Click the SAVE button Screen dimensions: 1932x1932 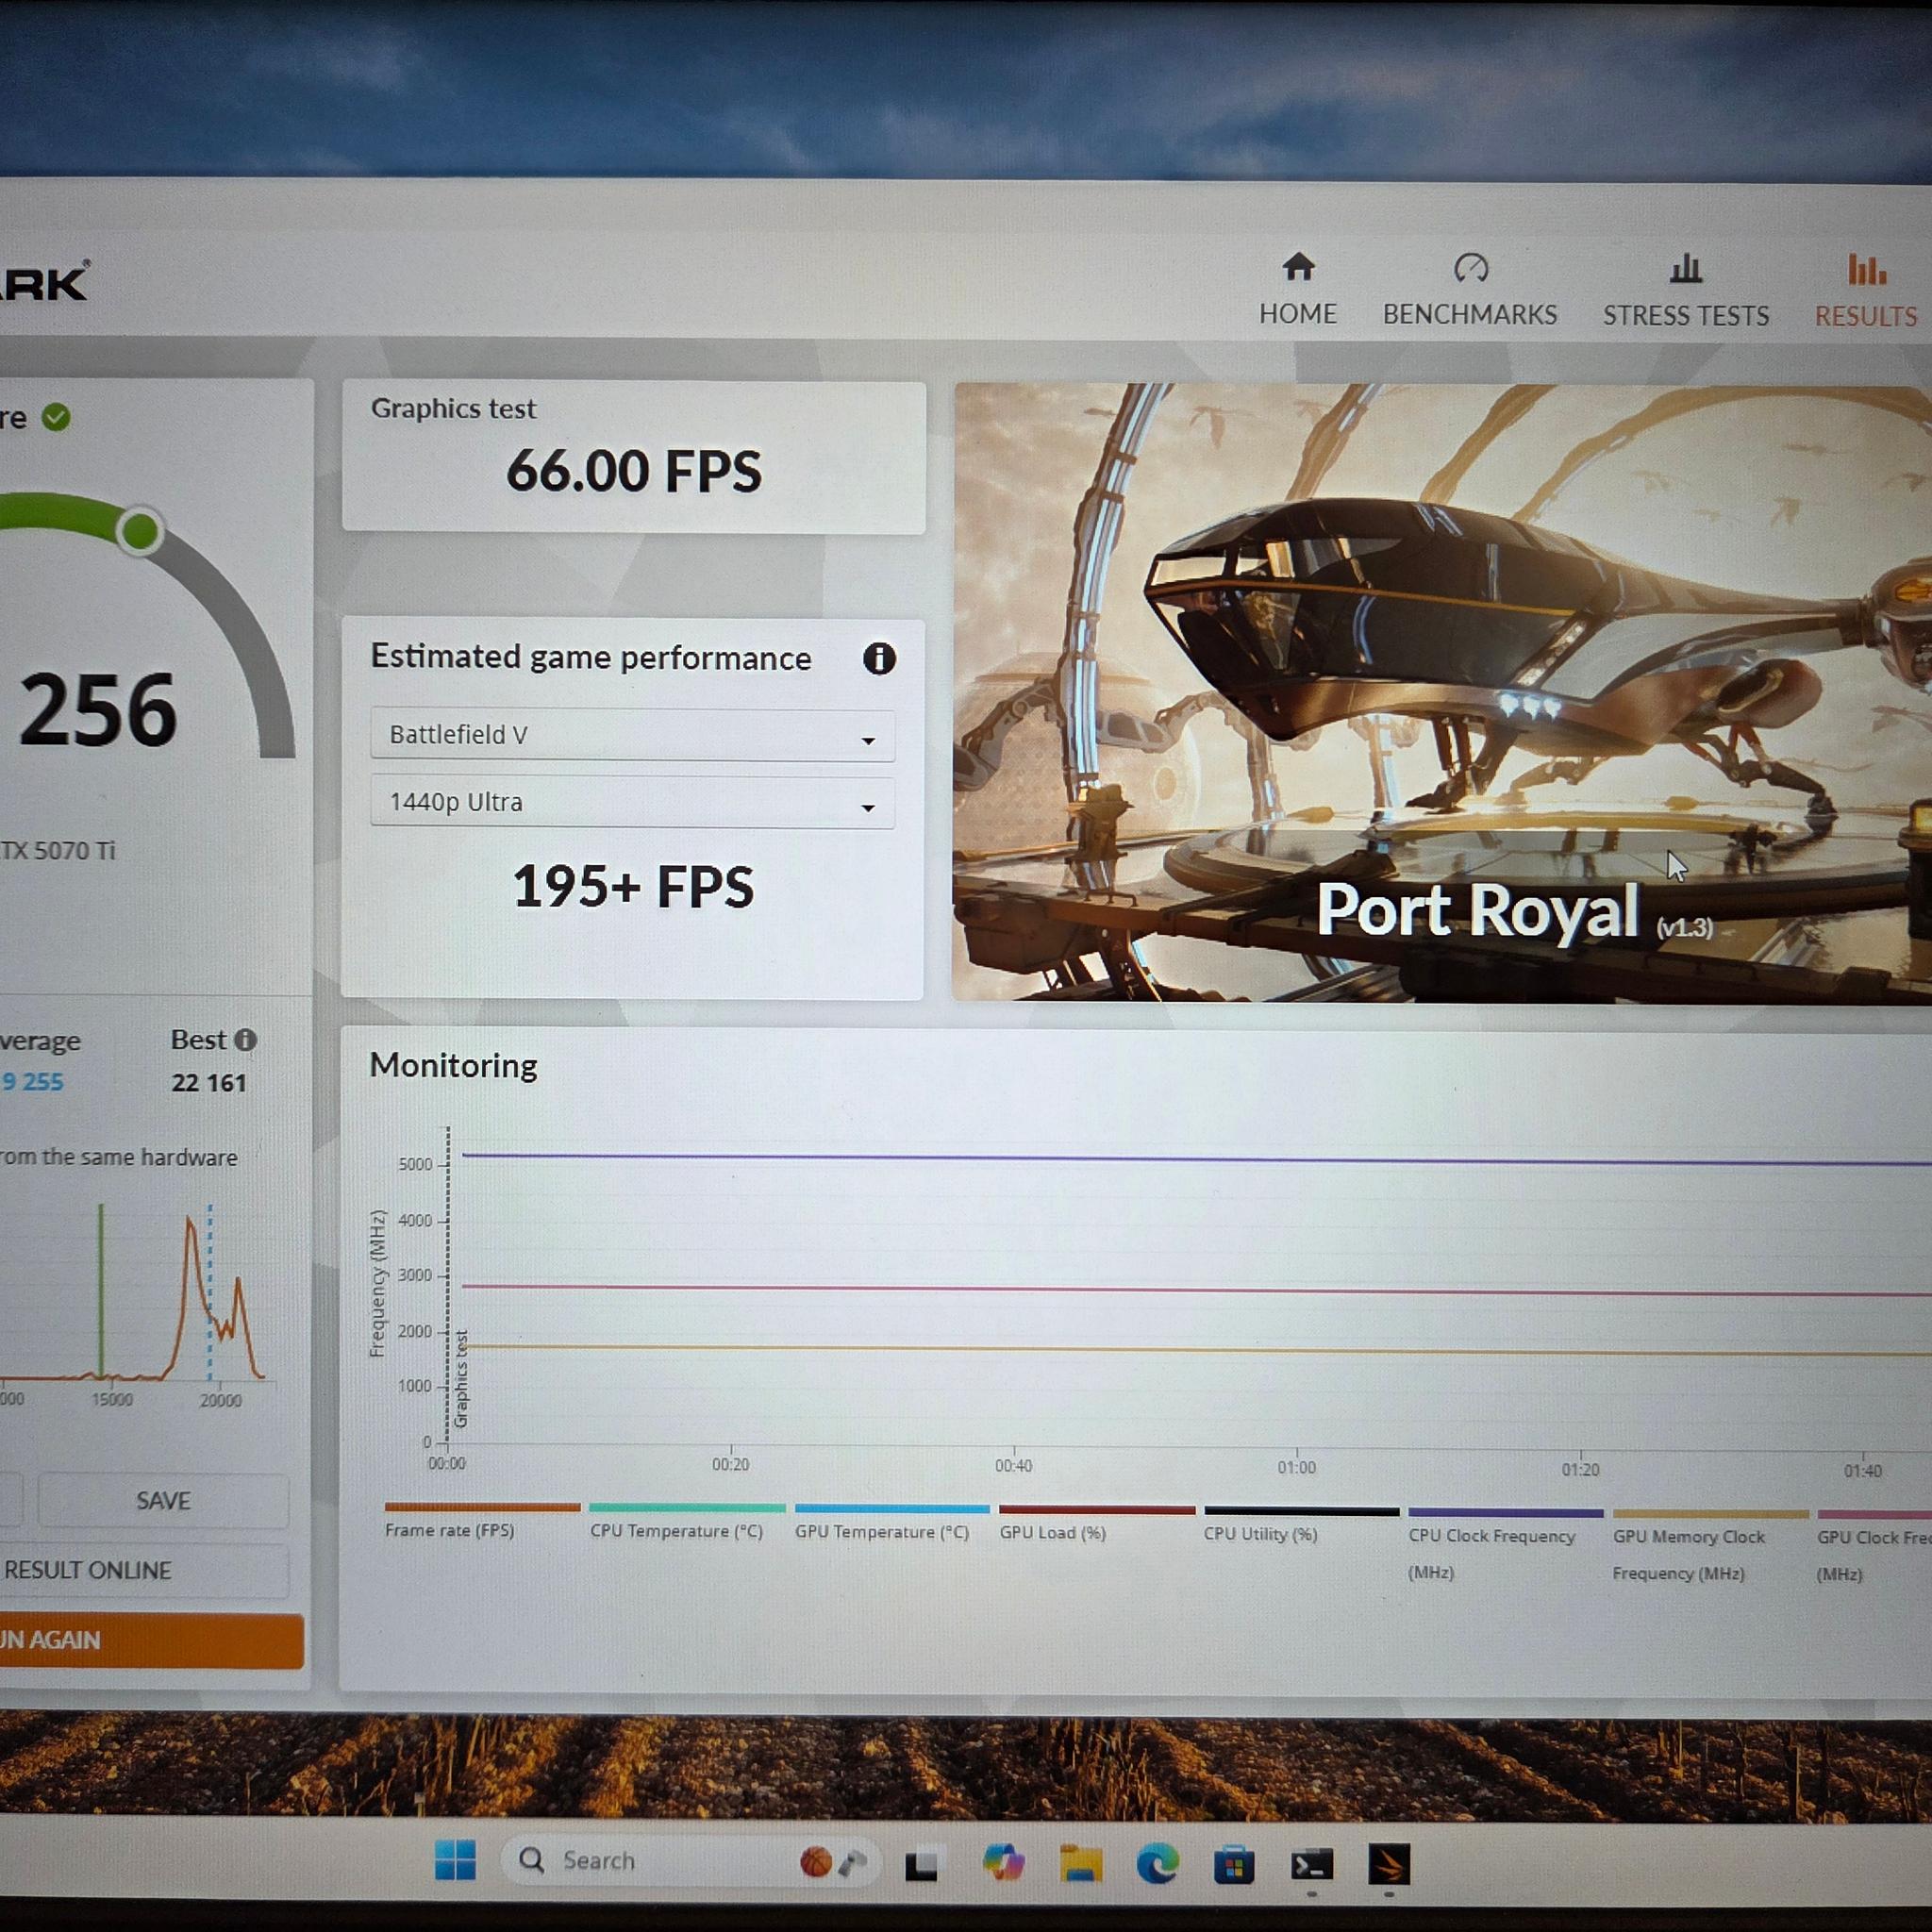pyautogui.click(x=163, y=1500)
